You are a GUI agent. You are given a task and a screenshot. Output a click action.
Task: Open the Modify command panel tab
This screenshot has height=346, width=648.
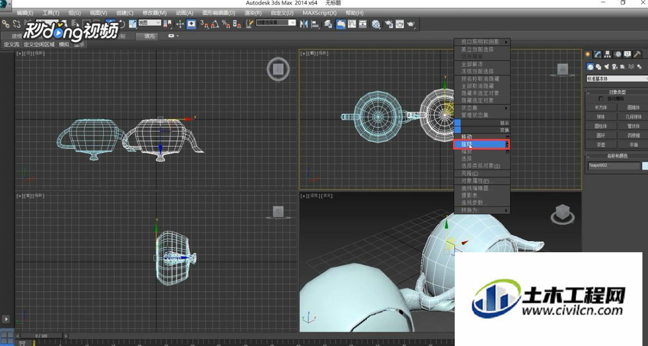click(x=598, y=55)
